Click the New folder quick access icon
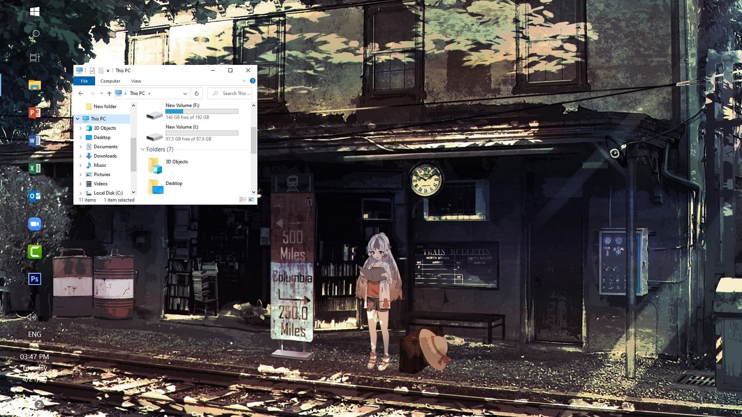This screenshot has width=742, height=417. pos(101,70)
